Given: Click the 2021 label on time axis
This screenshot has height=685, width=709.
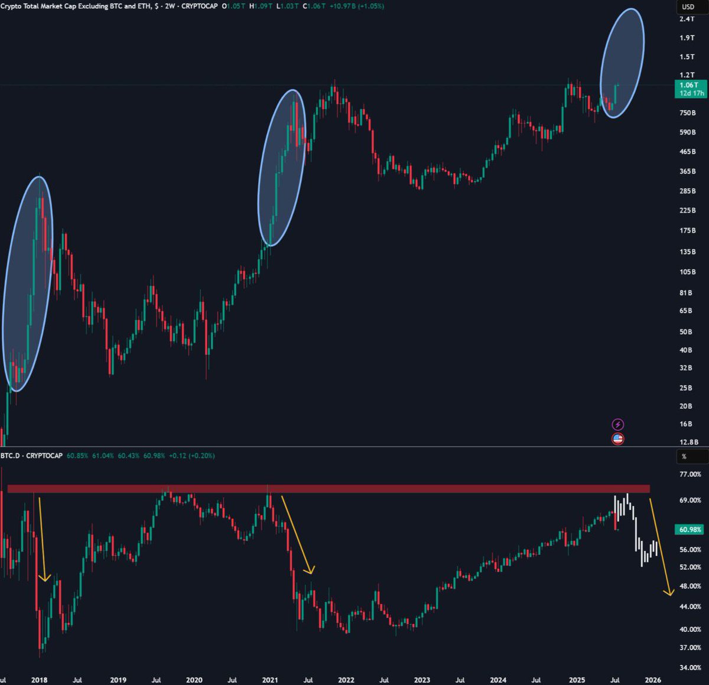Looking at the screenshot, I should point(269,680).
